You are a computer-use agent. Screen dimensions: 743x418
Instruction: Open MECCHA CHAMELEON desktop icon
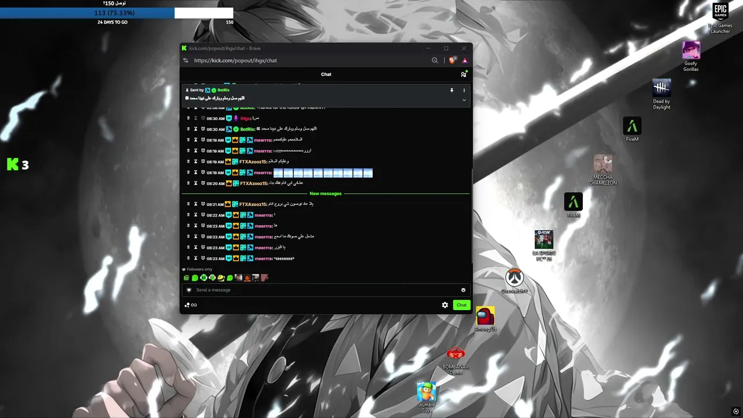click(603, 170)
